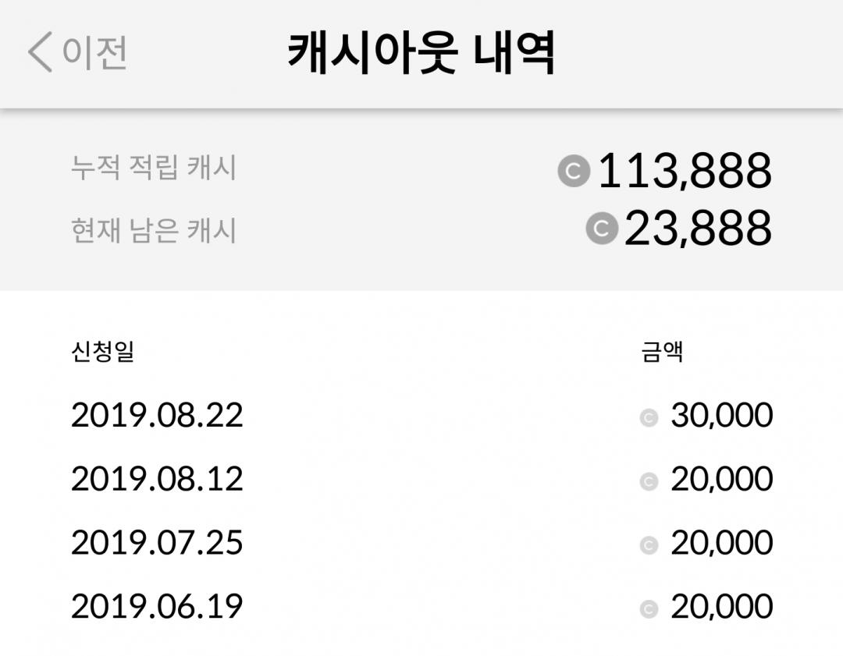Tap the 30,000 amount on 2019.08.22
The height and width of the screenshot is (656, 843).
tap(721, 416)
